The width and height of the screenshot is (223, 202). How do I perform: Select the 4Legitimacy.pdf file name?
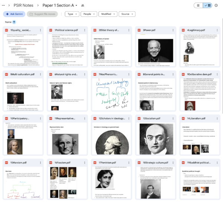pyautogui.click(x=196, y=30)
